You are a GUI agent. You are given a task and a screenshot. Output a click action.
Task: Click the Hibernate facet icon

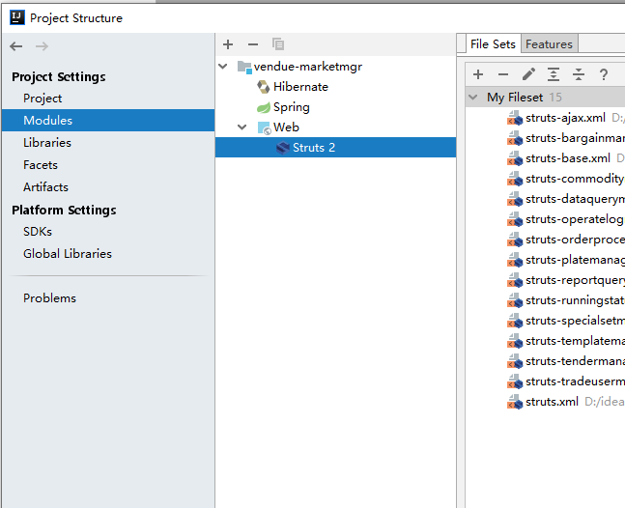coord(263,87)
